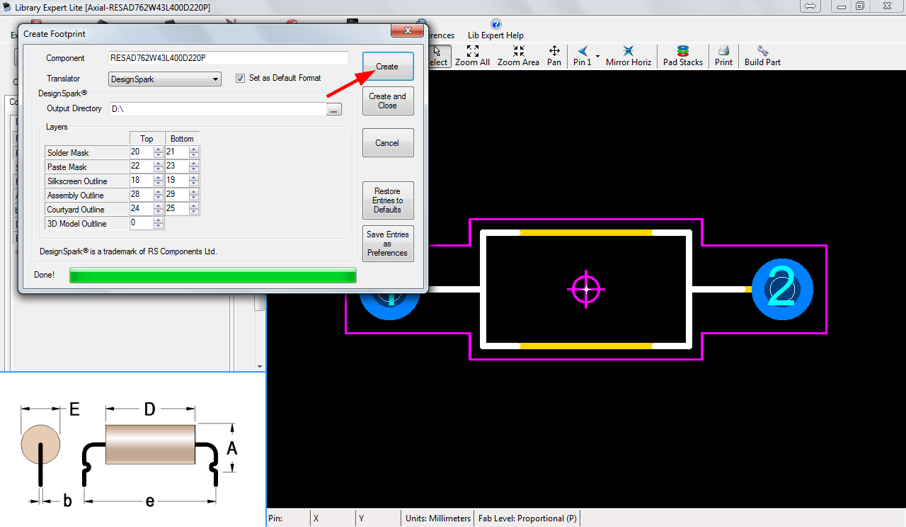Browse for output directory with ellipsis button
Image resolution: width=906 pixels, height=527 pixels.
coord(334,109)
